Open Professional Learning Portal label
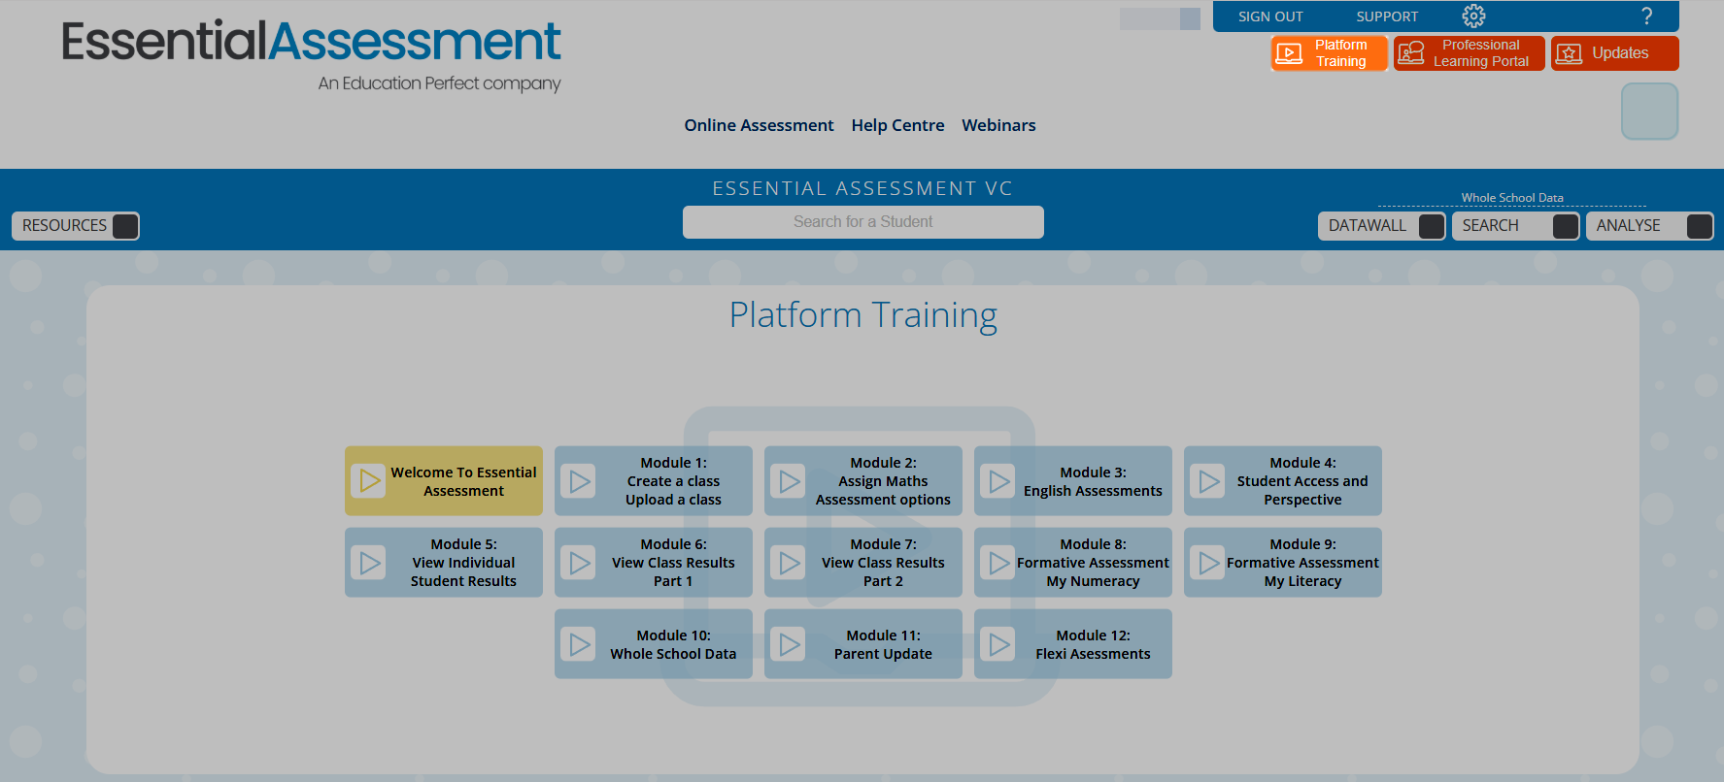This screenshot has width=1724, height=782. click(x=1481, y=53)
